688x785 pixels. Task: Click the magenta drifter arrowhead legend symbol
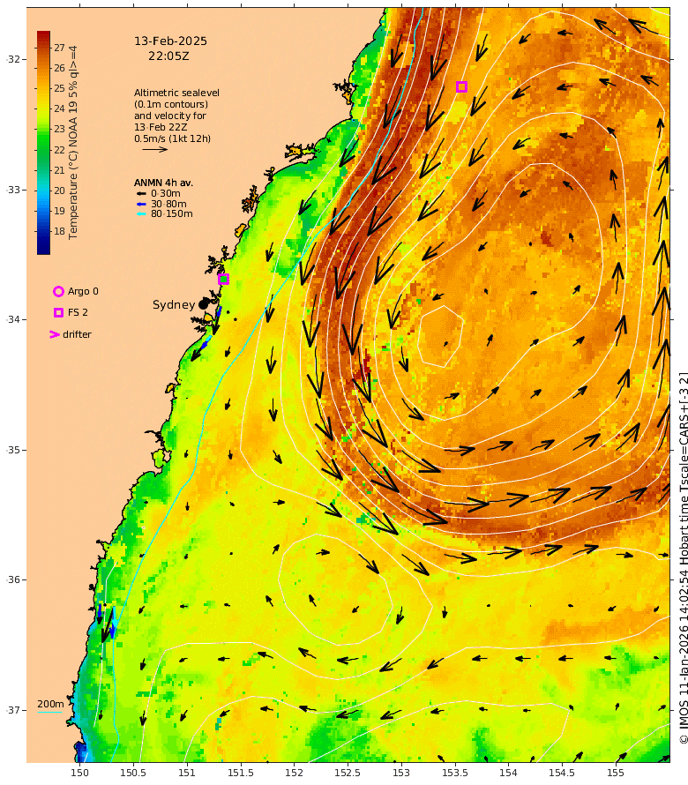click(x=55, y=334)
